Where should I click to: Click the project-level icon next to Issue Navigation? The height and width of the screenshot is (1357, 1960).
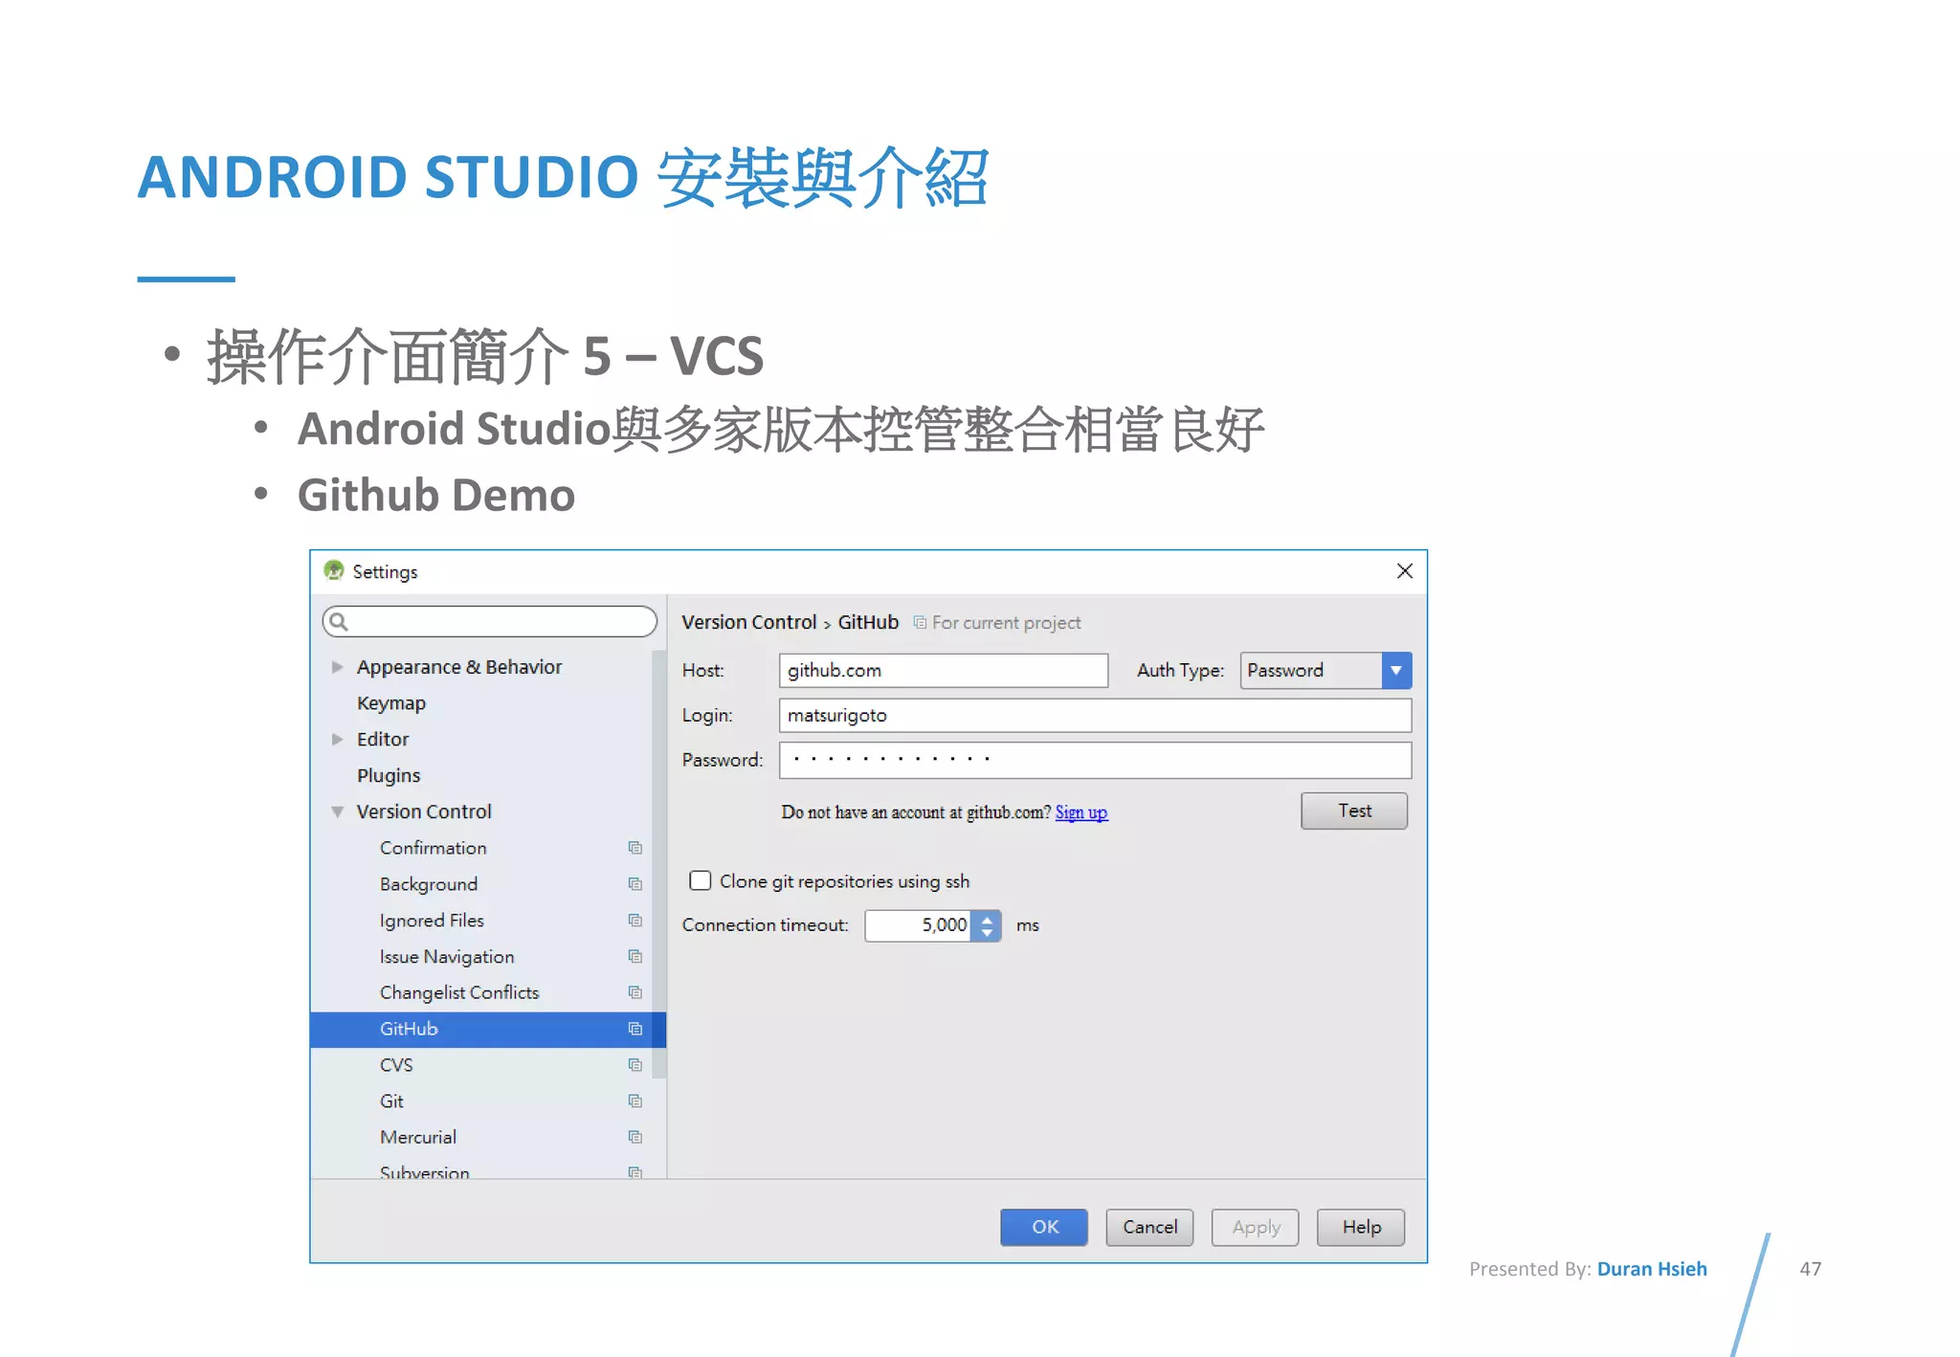(635, 957)
